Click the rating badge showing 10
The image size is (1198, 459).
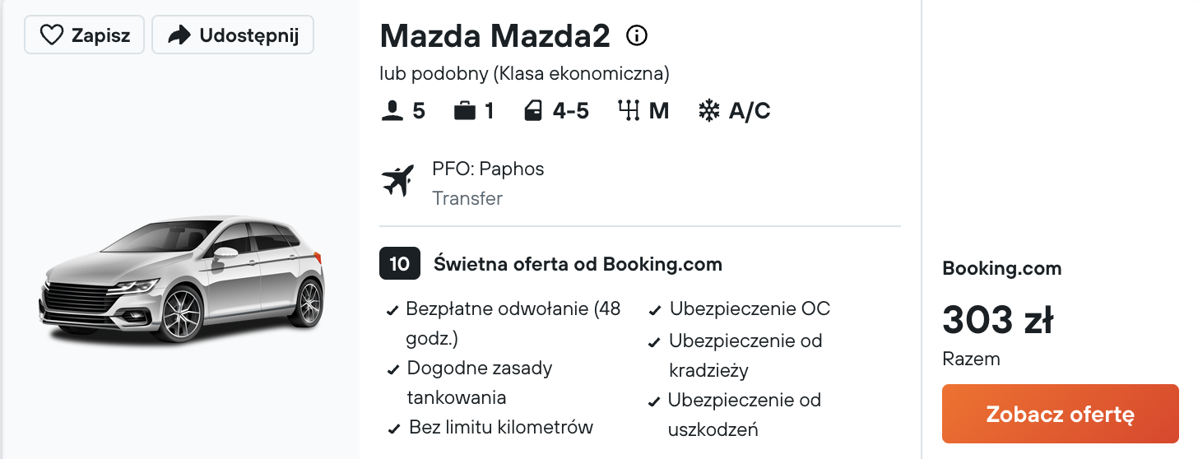pos(400,264)
